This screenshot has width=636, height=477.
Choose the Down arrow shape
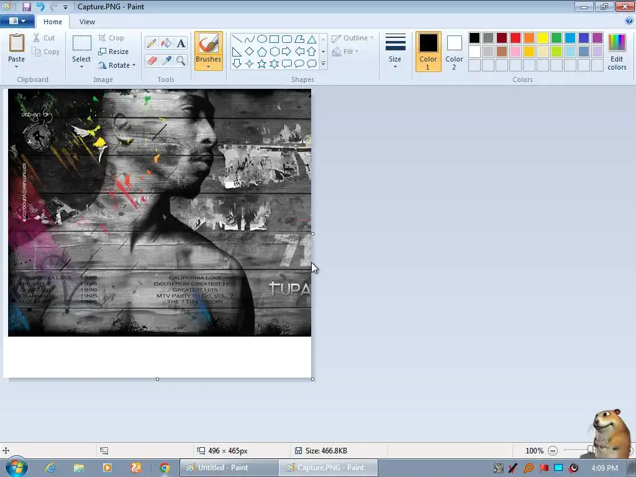pos(237,64)
